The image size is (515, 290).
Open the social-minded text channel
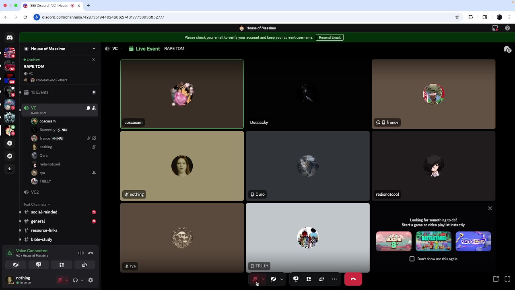(60, 212)
